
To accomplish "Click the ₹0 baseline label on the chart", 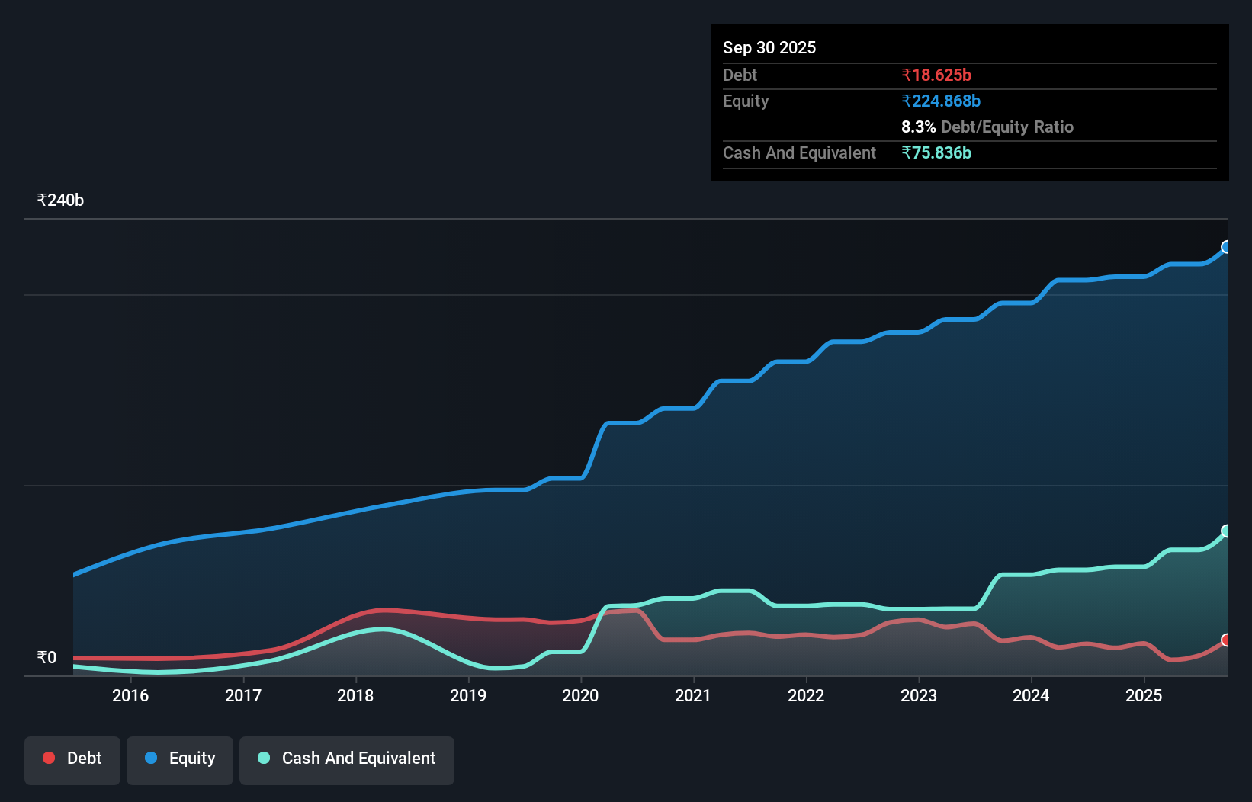I will (46, 657).
